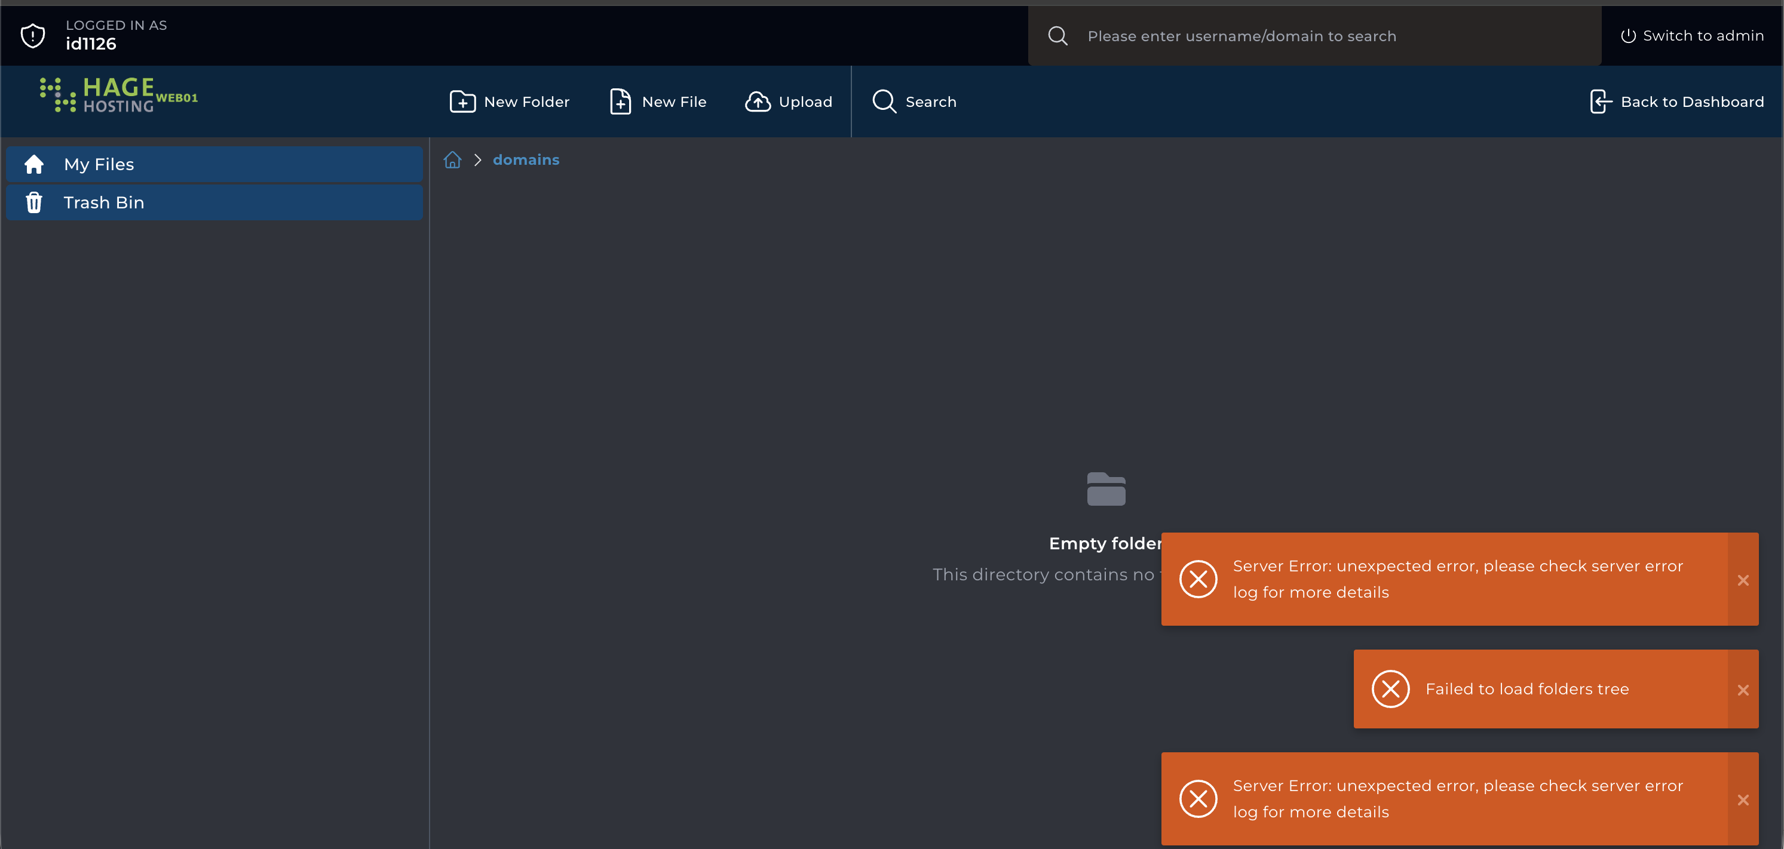Click the home icon in breadcrumb
The width and height of the screenshot is (1784, 849).
[x=452, y=160]
